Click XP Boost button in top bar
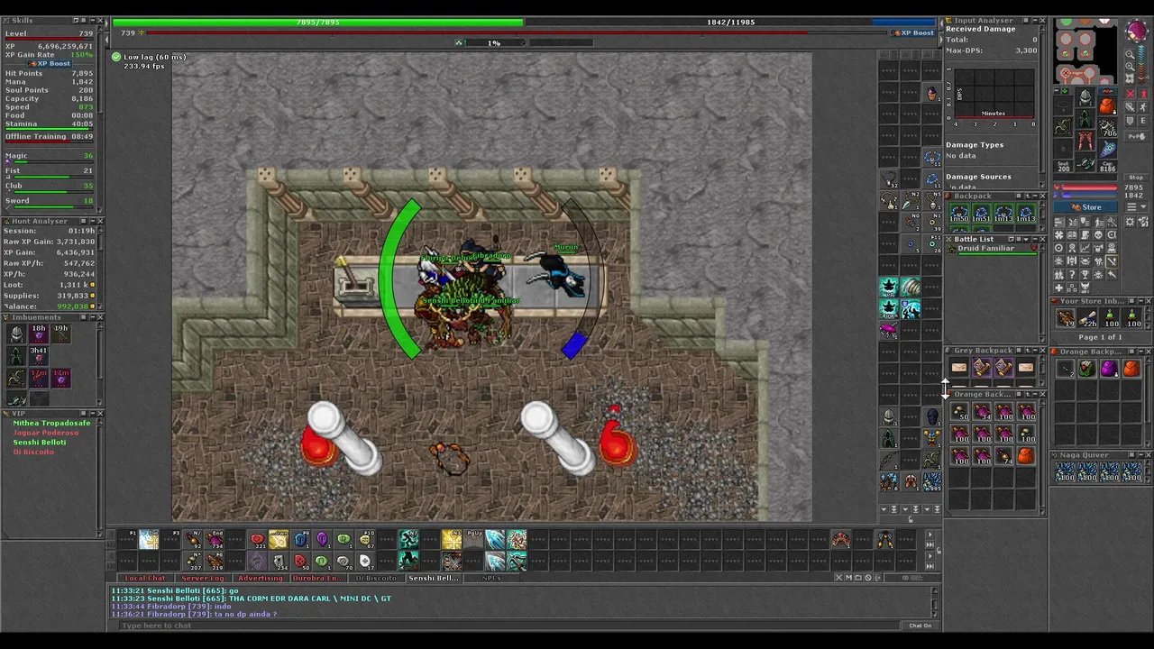This screenshot has width=1154, height=649. coord(912,32)
